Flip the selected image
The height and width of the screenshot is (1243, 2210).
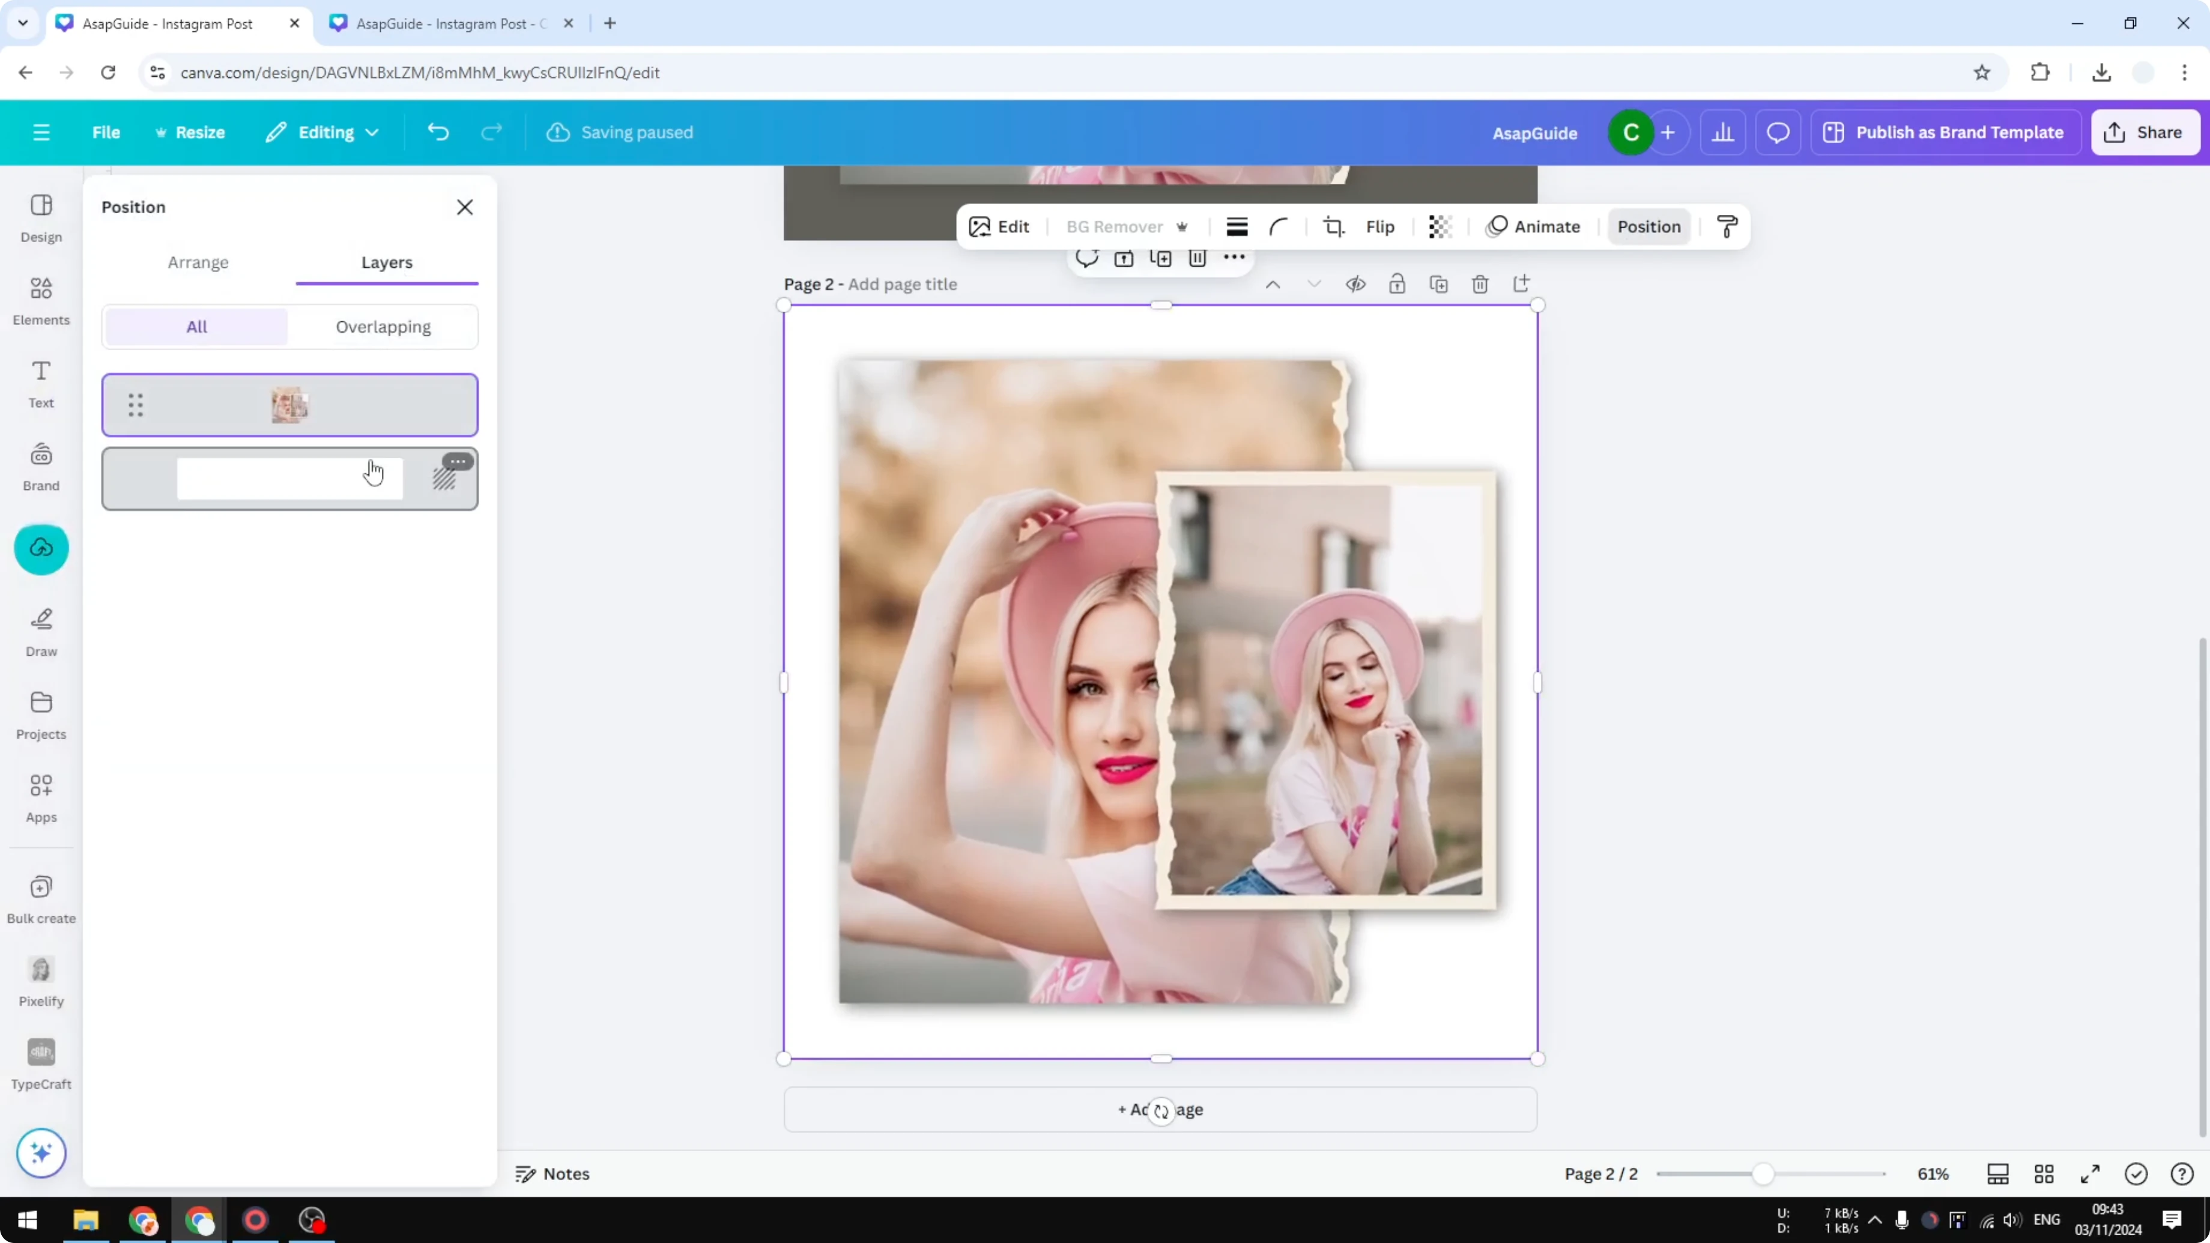tap(1381, 226)
